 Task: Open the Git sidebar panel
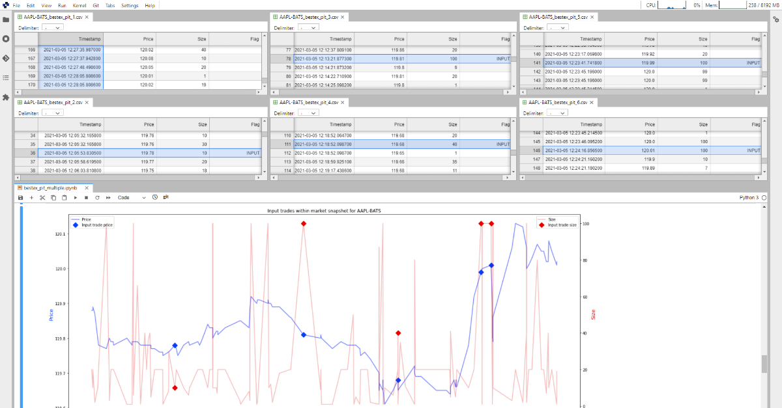coord(6,58)
